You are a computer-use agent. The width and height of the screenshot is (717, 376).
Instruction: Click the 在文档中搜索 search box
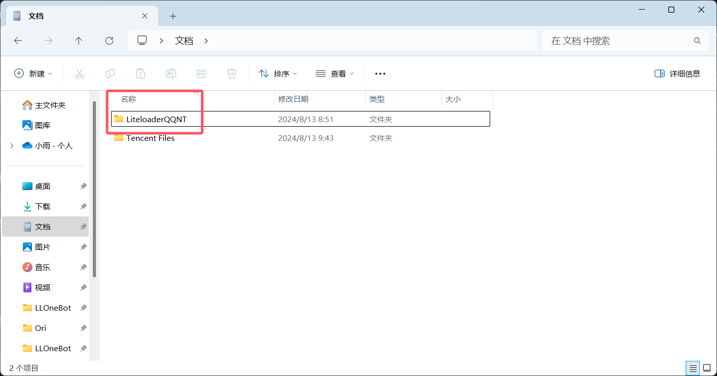619,41
